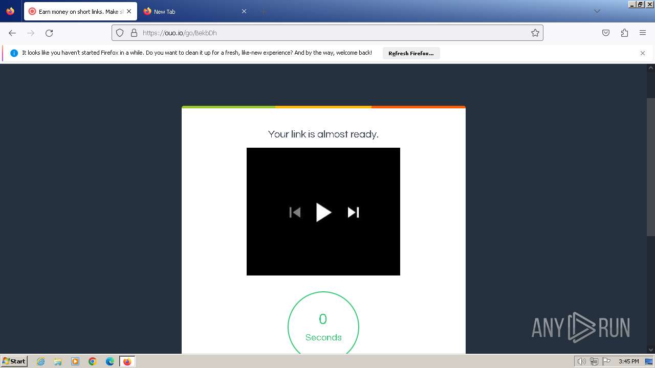Launch Google Chrome from taskbar
The image size is (655, 368).
click(93, 361)
